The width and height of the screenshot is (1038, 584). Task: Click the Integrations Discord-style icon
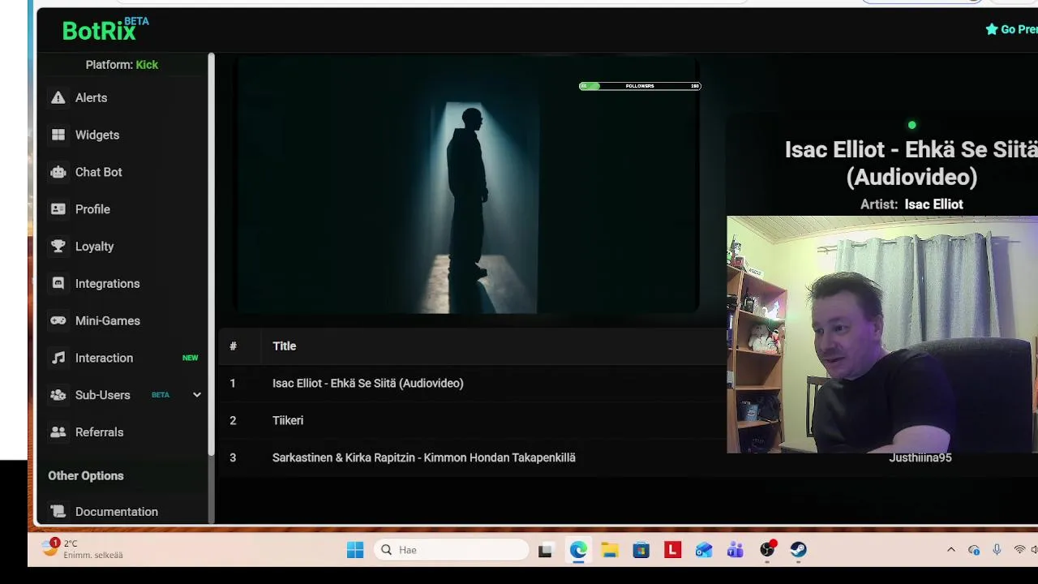58,284
